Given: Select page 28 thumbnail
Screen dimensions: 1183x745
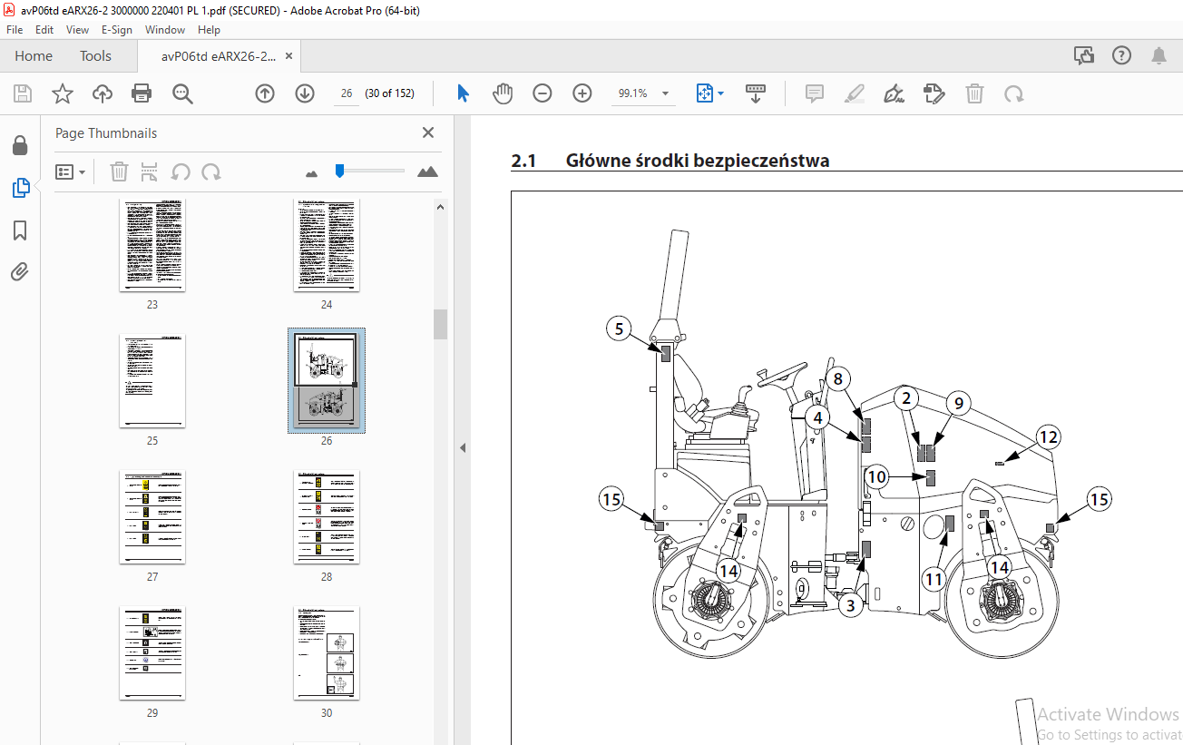Looking at the screenshot, I should [x=327, y=517].
